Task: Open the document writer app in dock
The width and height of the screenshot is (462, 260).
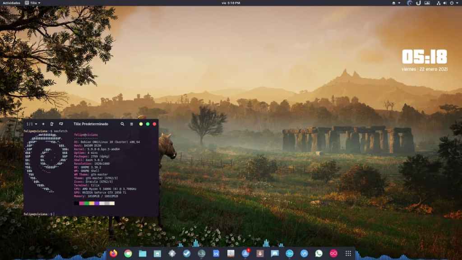Action: pyautogui.click(x=216, y=253)
